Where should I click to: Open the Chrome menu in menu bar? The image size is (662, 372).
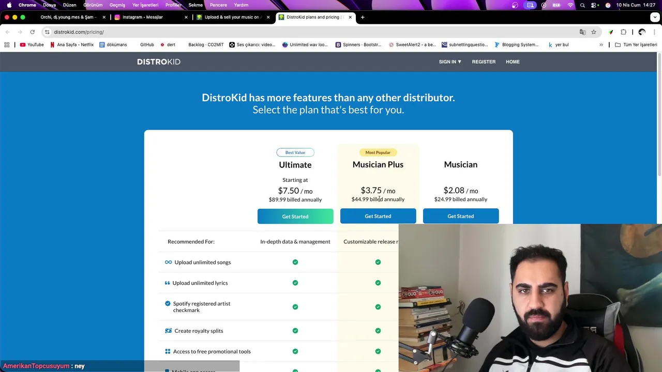click(27, 5)
